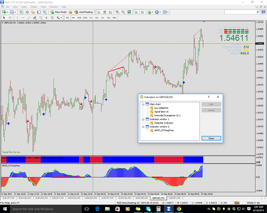The height and width of the screenshot is (213, 267).
Task: Collapse the Indicator window 1 node
Action: 143,119
